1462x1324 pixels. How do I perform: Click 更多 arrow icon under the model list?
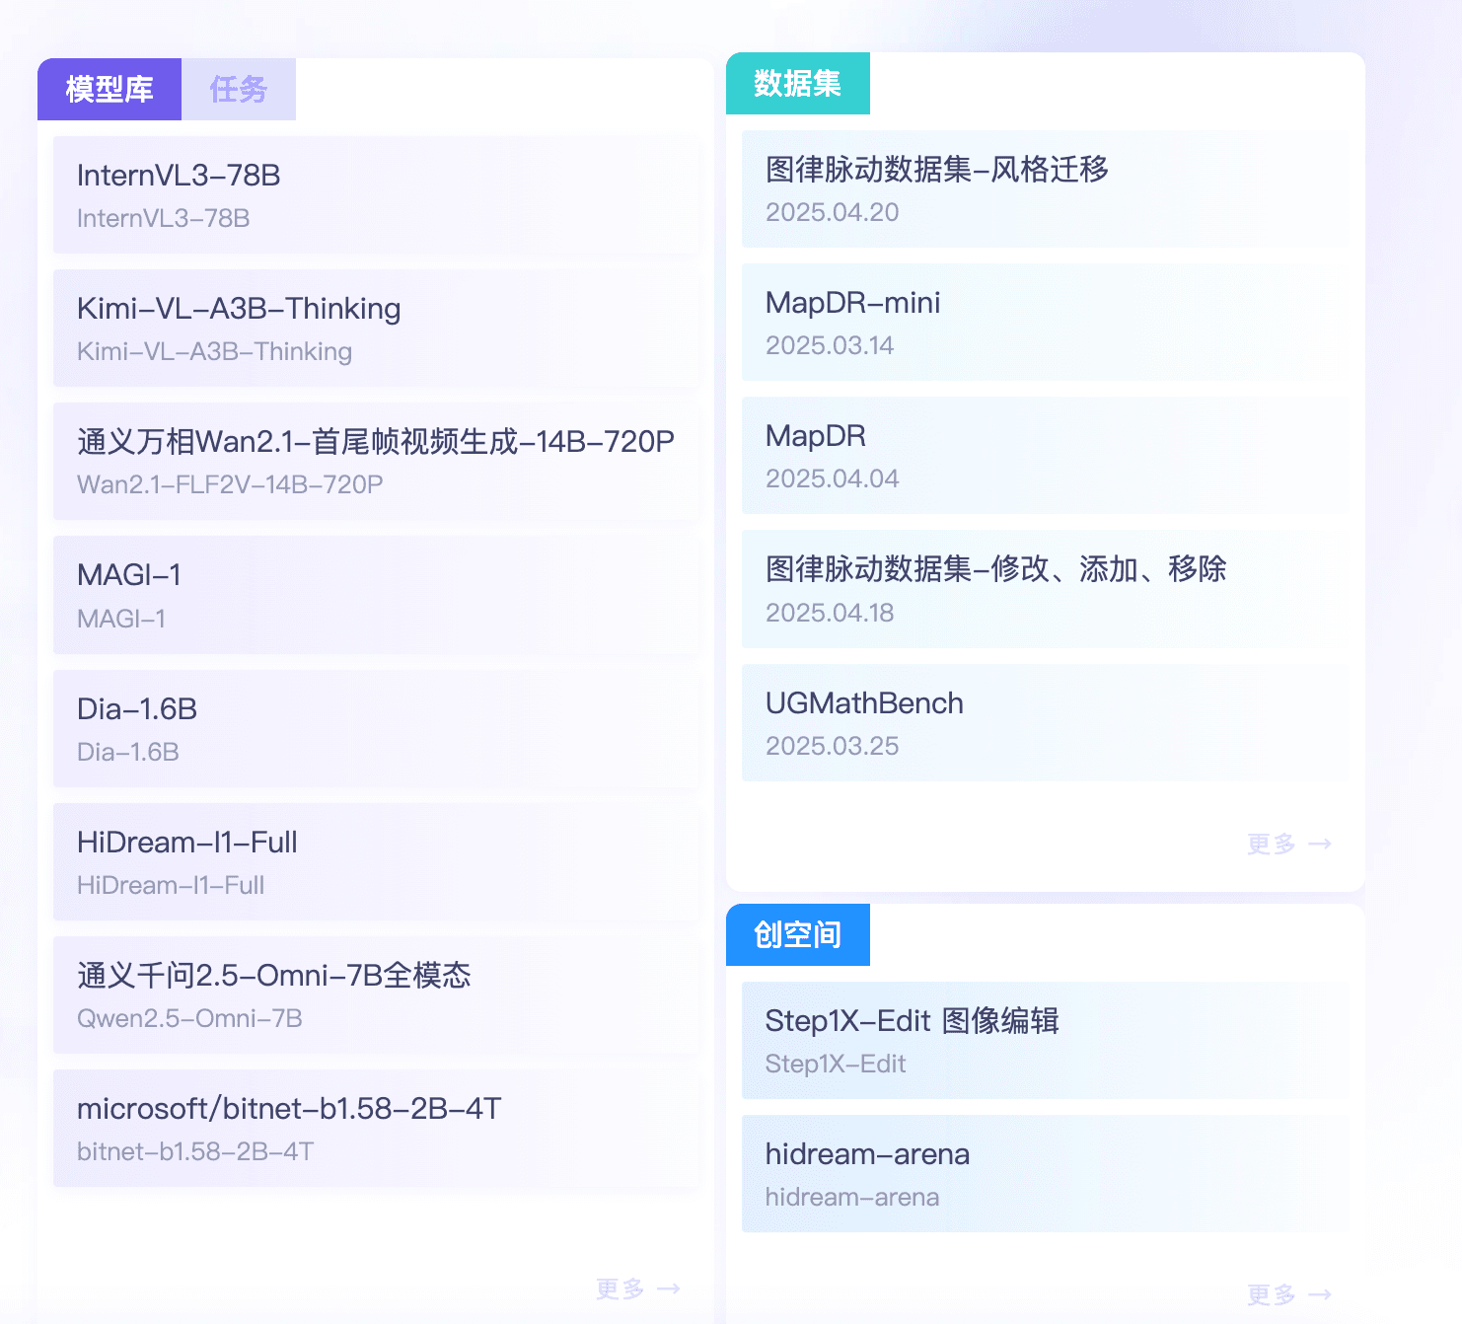point(669,1288)
